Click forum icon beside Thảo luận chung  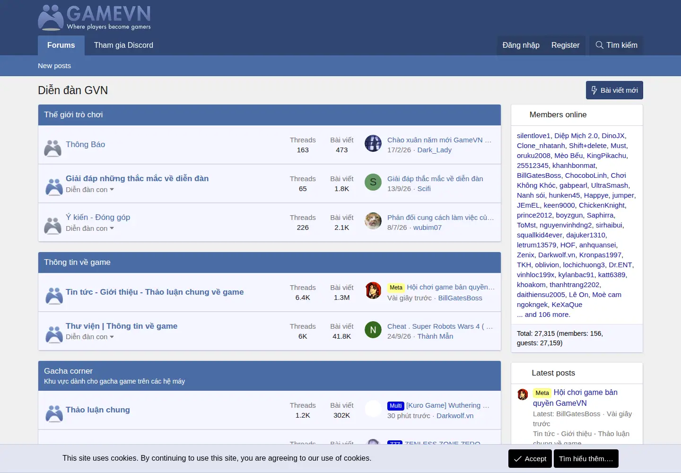coord(54,413)
